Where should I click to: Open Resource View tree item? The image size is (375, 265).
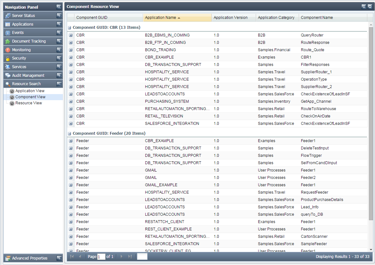click(29, 103)
